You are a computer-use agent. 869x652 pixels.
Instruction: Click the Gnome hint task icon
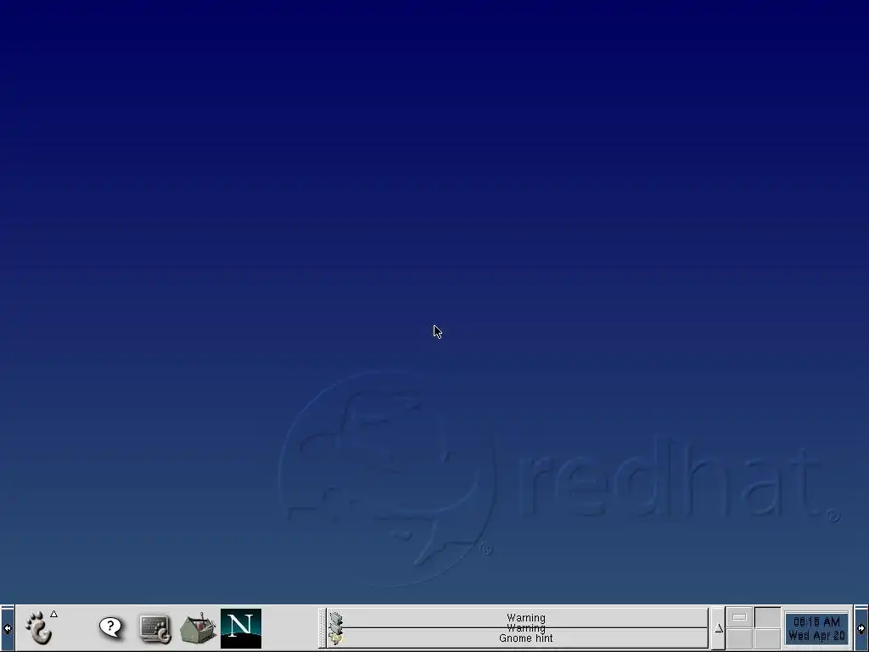(336, 638)
